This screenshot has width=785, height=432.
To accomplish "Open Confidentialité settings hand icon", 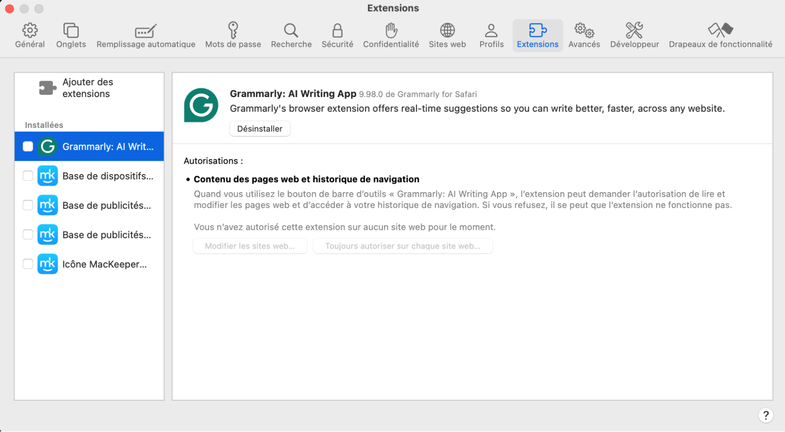I will 391,30.
